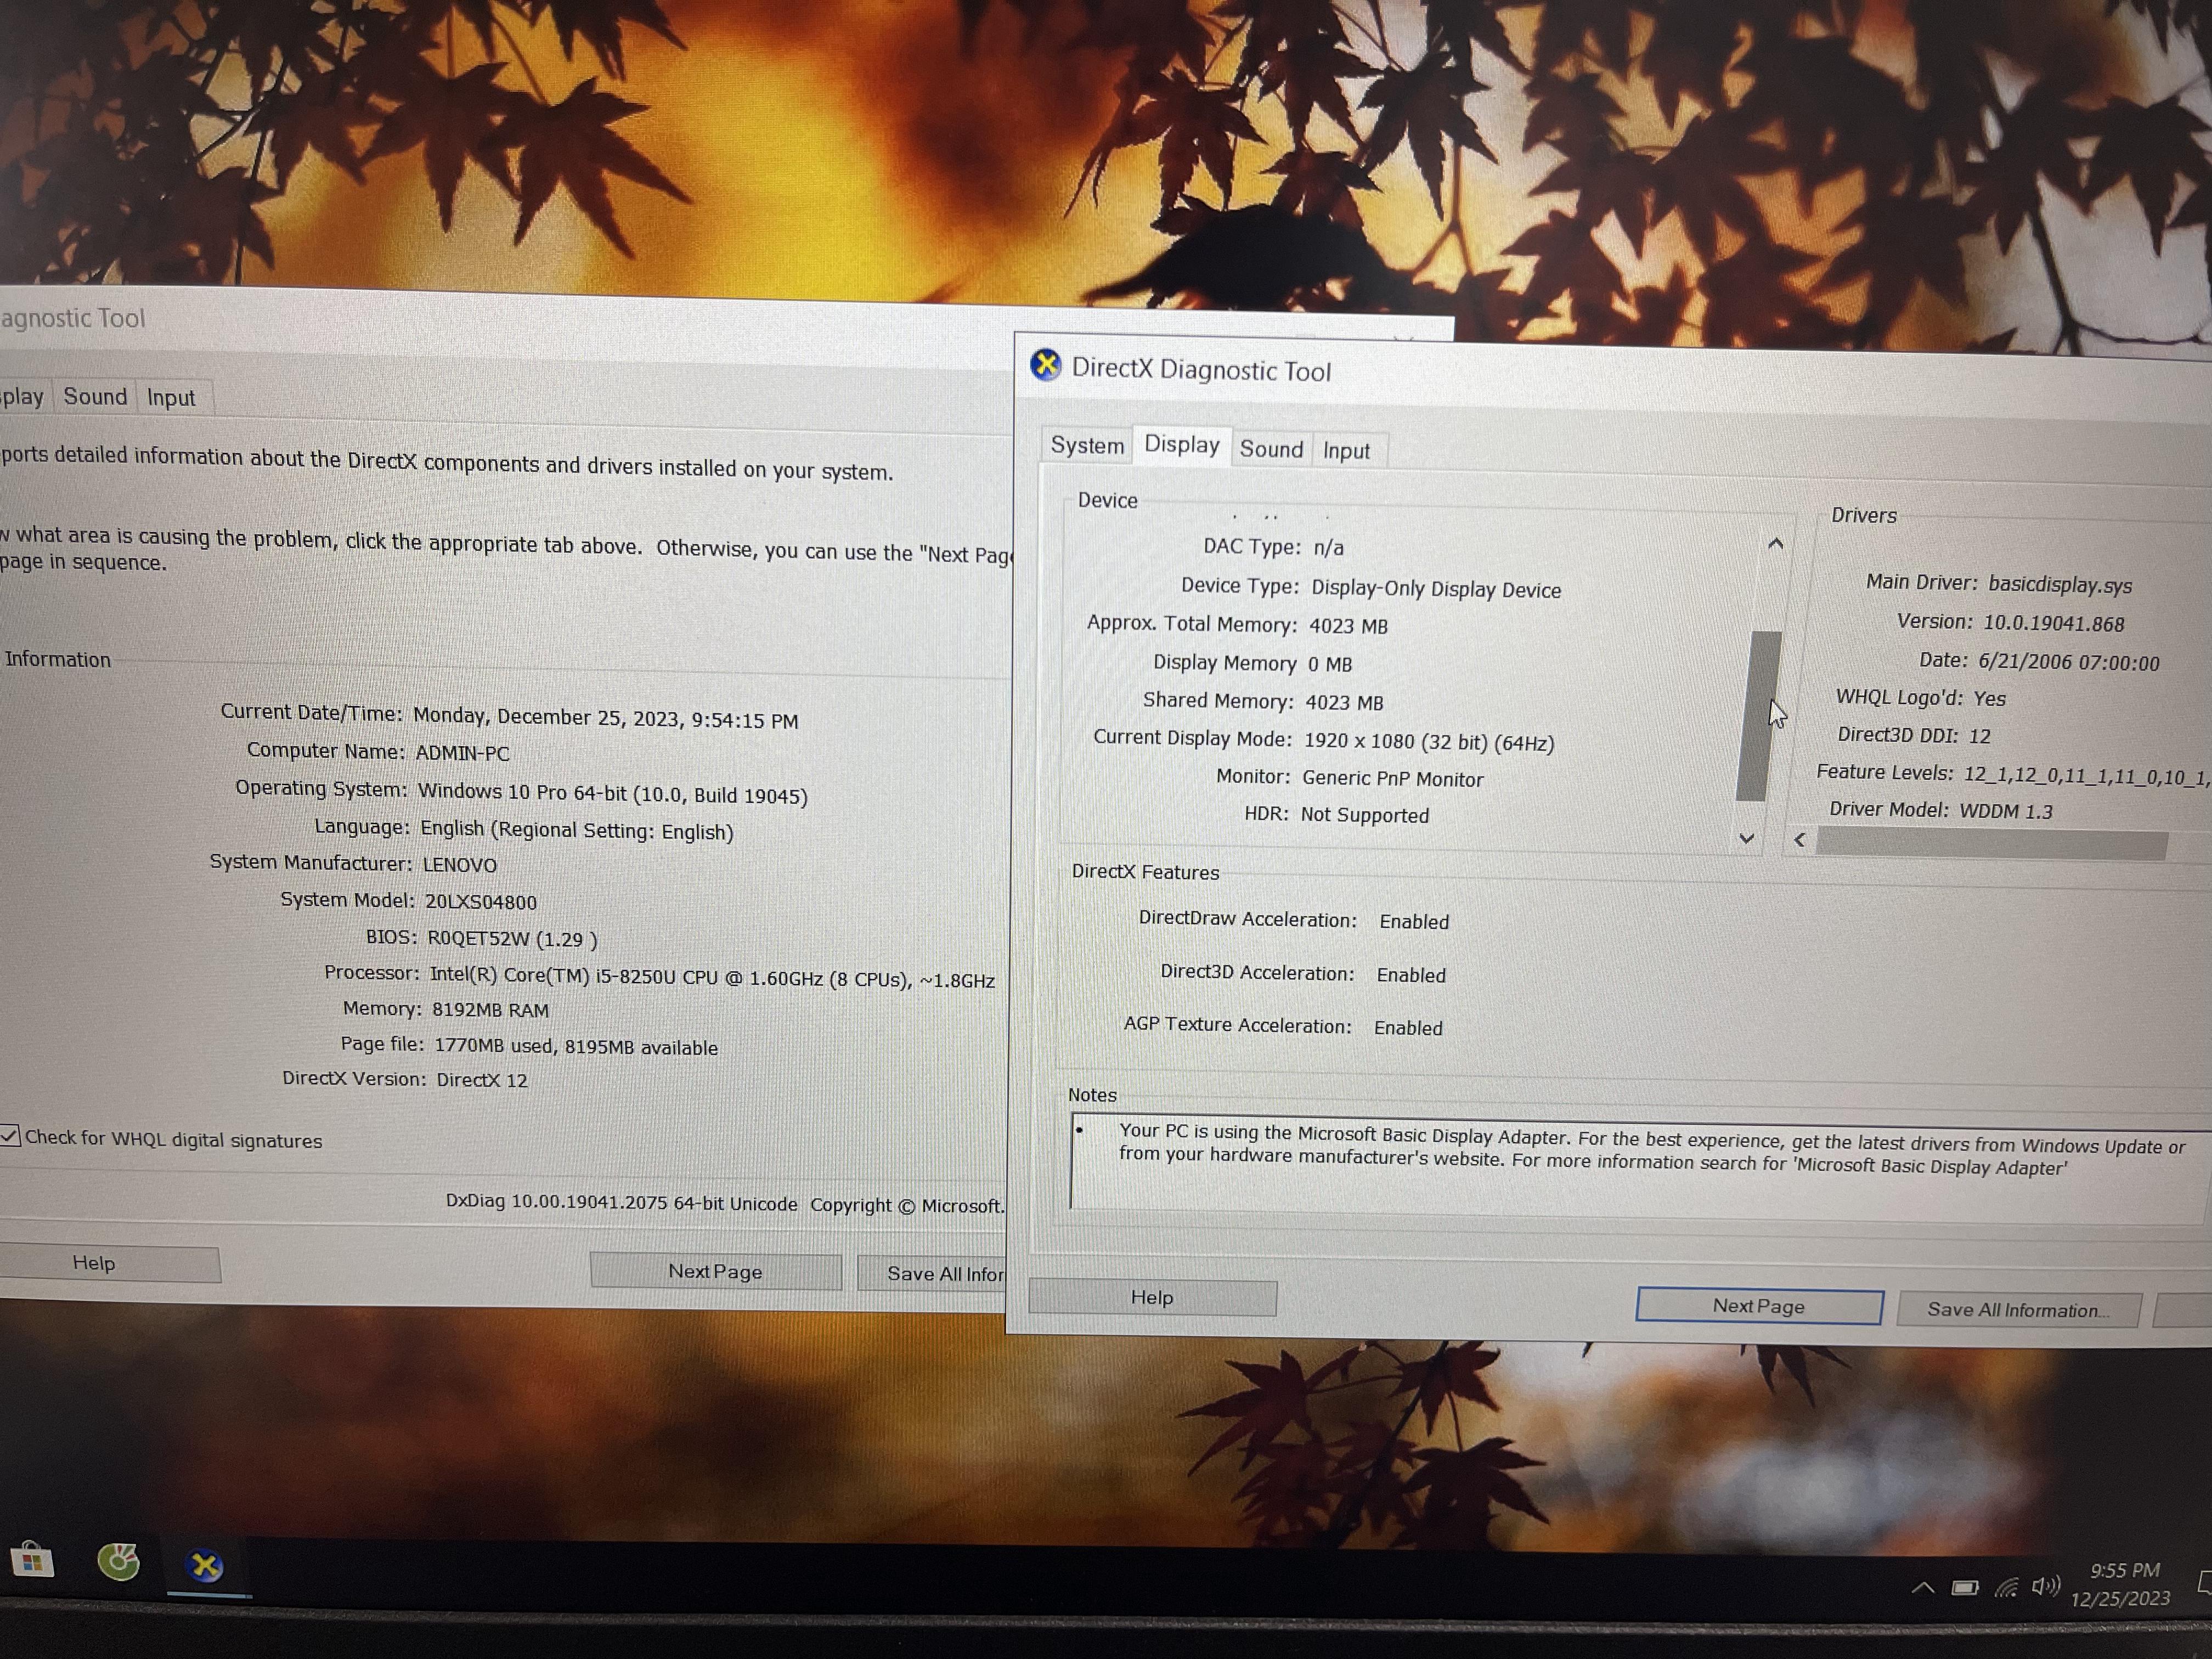Select Display tab in front window
The image size is (2212, 1659).
point(1181,444)
